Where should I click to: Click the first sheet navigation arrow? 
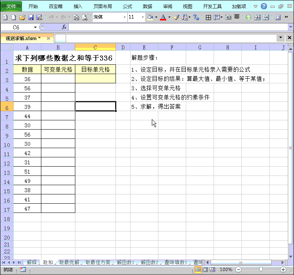(3, 262)
